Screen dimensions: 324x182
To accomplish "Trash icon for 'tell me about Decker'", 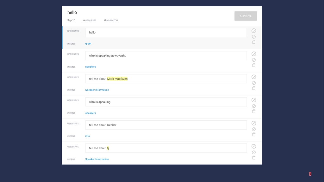I will pyautogui.click(x=254, y=135).
